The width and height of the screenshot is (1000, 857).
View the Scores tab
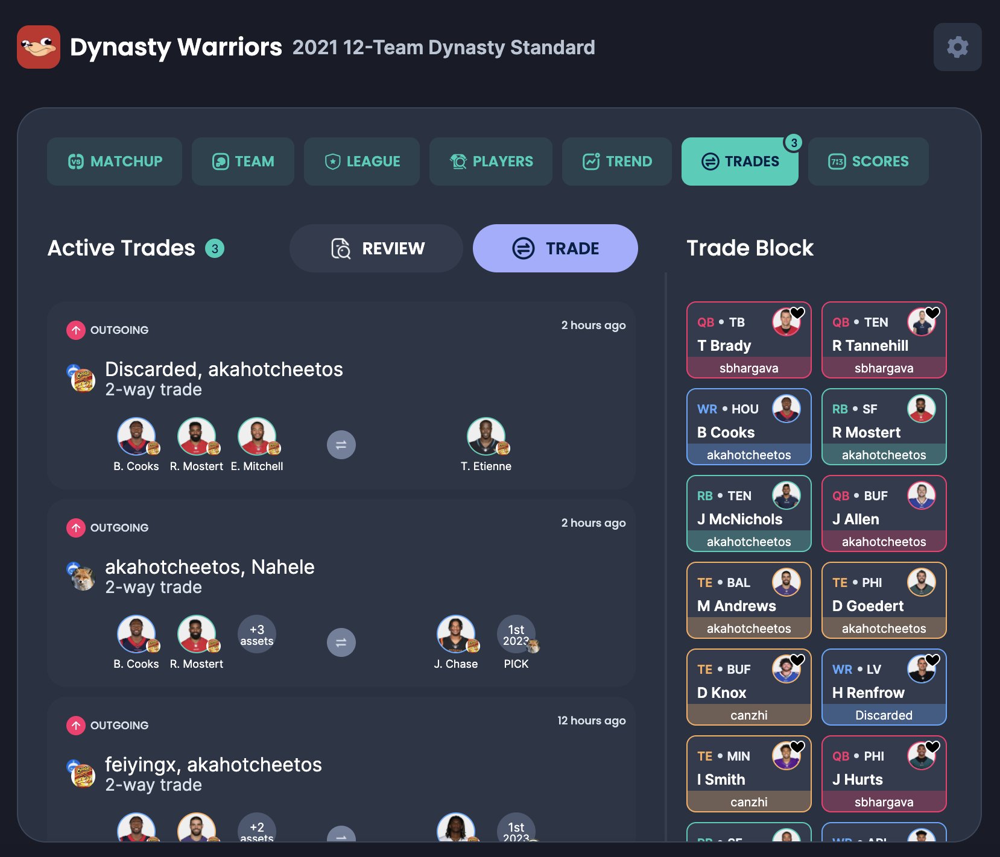(869, 162)
